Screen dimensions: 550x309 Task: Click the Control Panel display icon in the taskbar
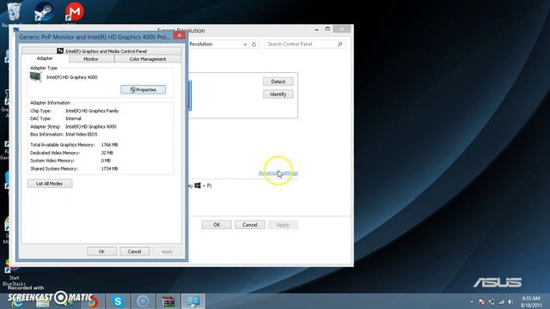click(x=192, y=301)
